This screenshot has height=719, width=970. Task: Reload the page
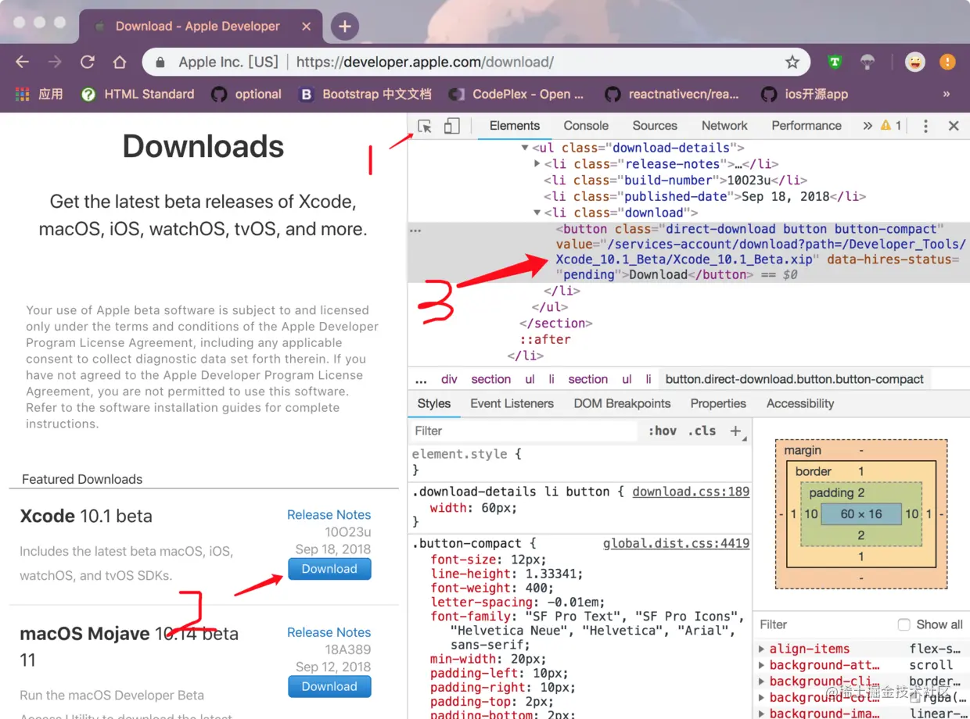pos(87,63)
